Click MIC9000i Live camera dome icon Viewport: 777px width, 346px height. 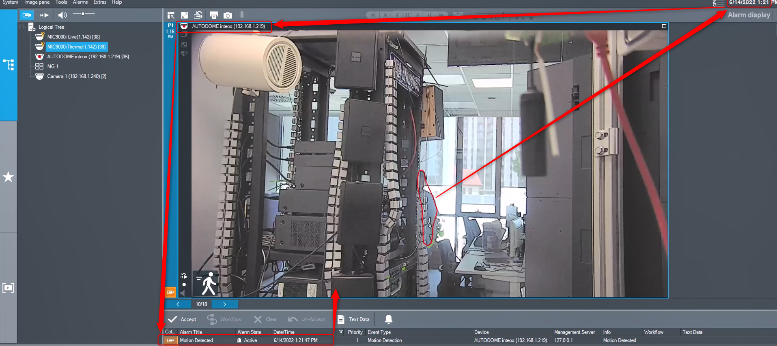(40, 36)
